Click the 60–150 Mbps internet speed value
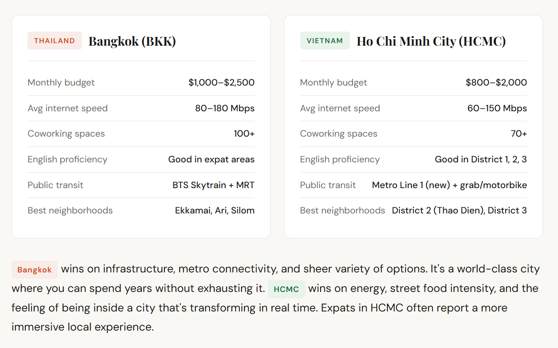The image size is (558, 348). tap(497, 108)
